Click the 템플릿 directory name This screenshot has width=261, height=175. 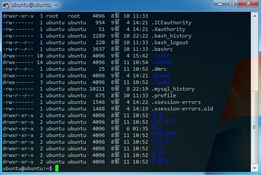click(160, 161)
